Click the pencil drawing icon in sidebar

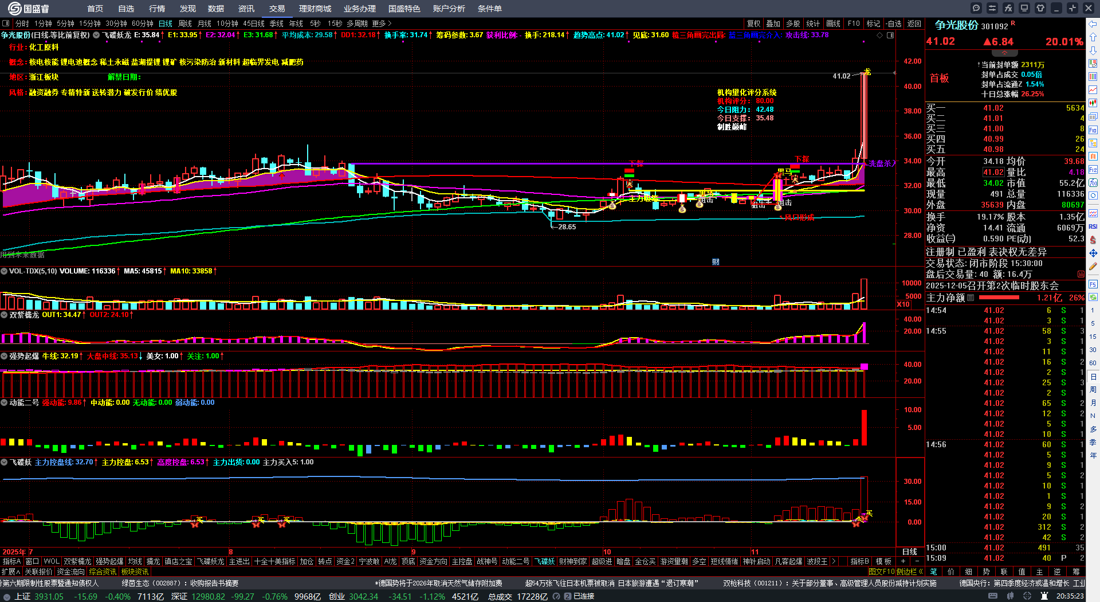[1093, 266]
